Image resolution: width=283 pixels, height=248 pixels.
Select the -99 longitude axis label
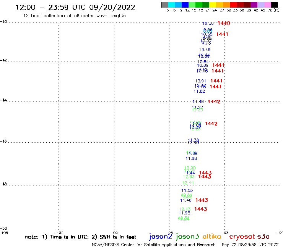pyautogui.click(x=114, y=233)
